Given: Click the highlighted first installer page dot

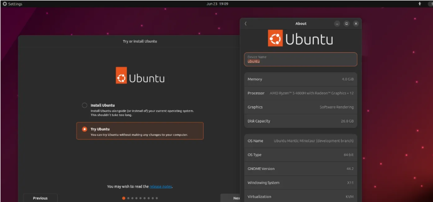Looking at the screenshot, I should tap(124, 198).
